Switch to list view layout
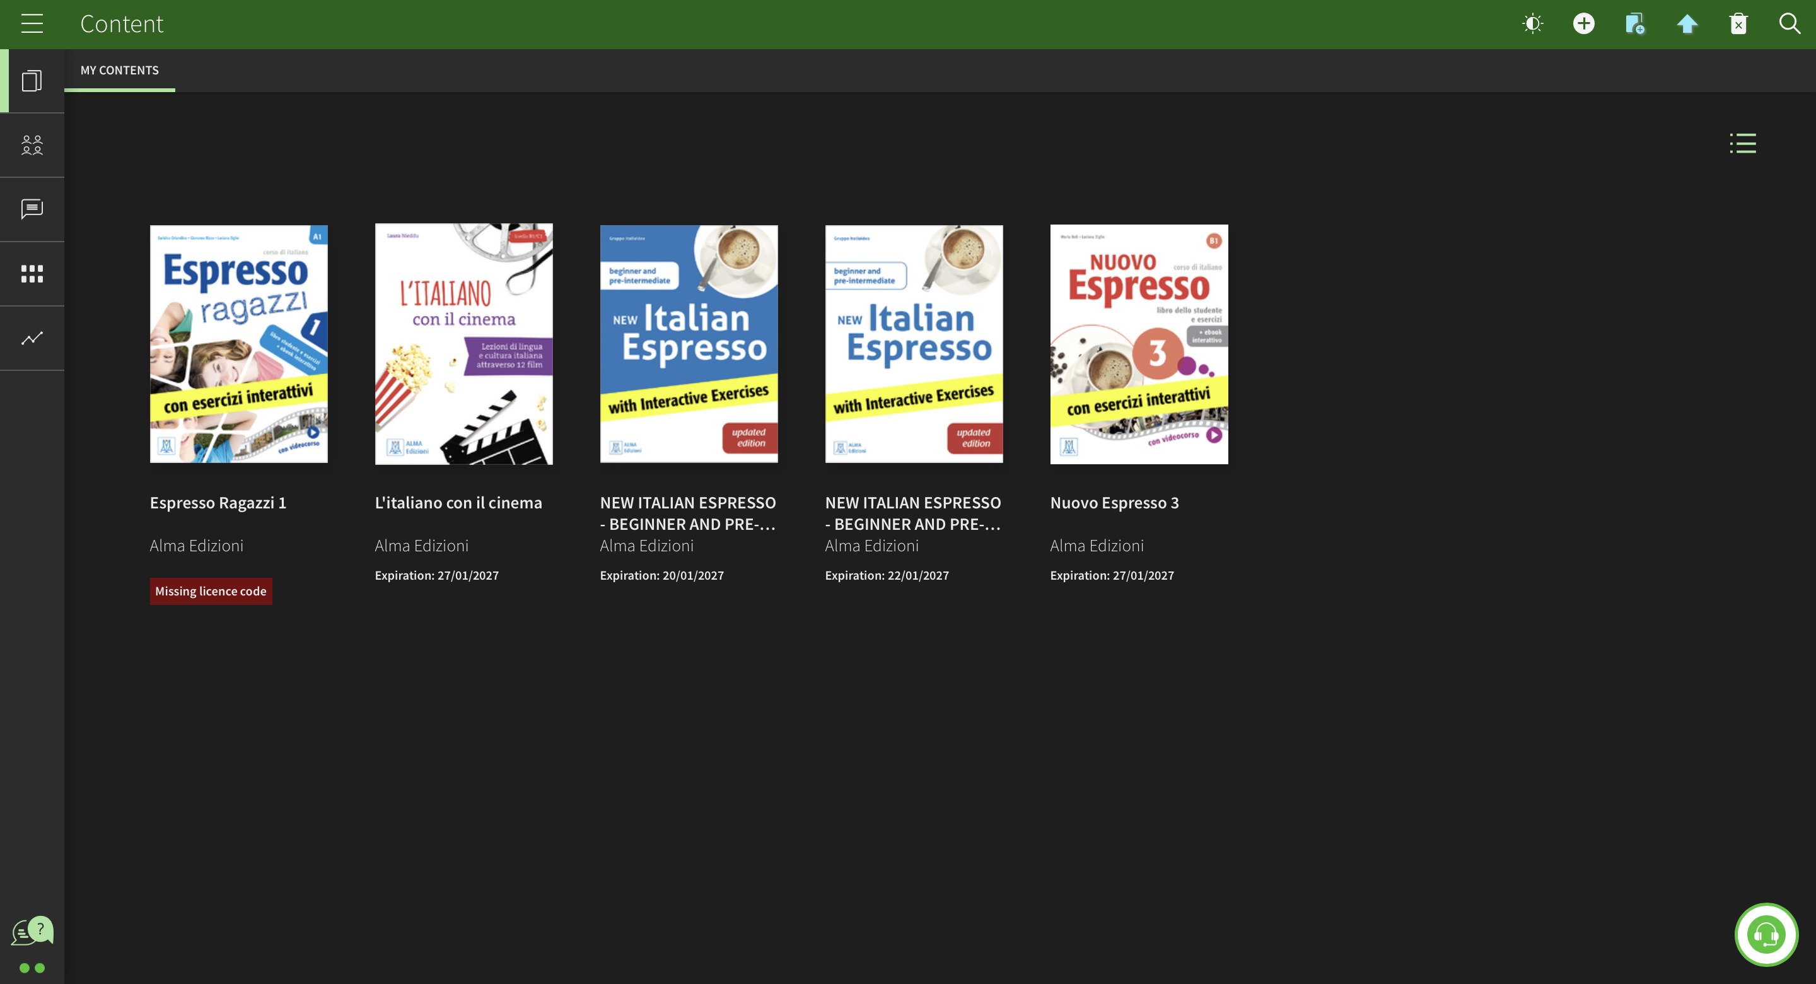The width and height of the screenshot is (1816, 984). click(x=1743, y=143)
